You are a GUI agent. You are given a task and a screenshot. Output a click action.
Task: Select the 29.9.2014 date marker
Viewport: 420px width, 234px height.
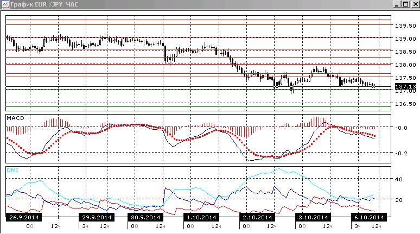pyautogui.click(x=97, y=217)
